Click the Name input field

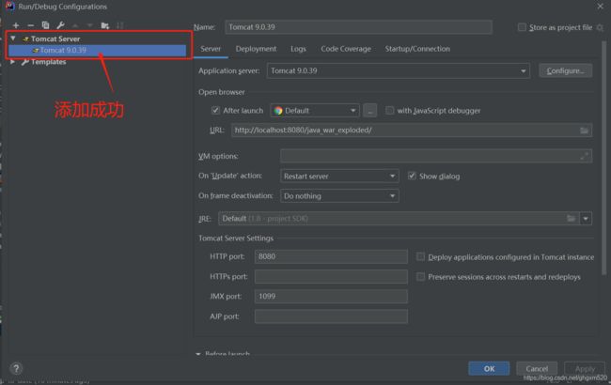click(x=358, y=27)
